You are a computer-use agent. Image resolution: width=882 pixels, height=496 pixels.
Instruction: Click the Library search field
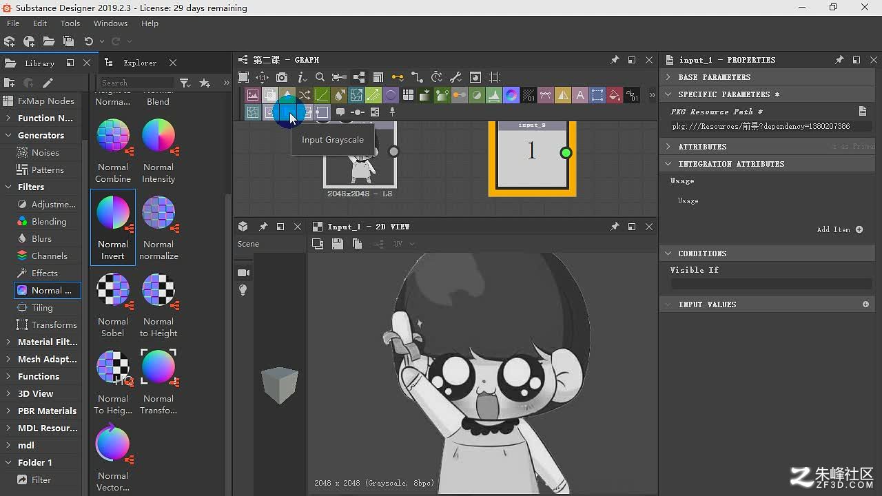click(136, 83)
